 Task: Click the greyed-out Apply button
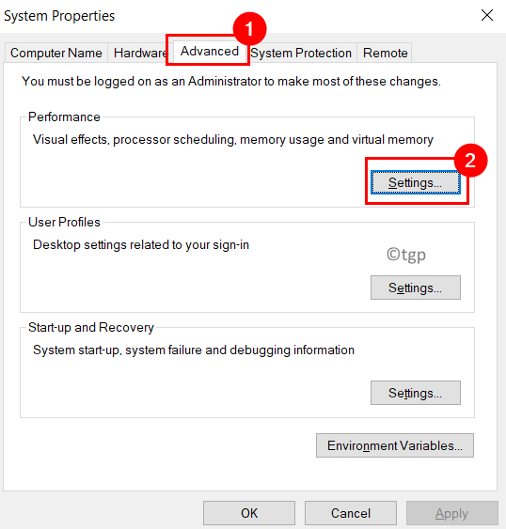point(452,513)
